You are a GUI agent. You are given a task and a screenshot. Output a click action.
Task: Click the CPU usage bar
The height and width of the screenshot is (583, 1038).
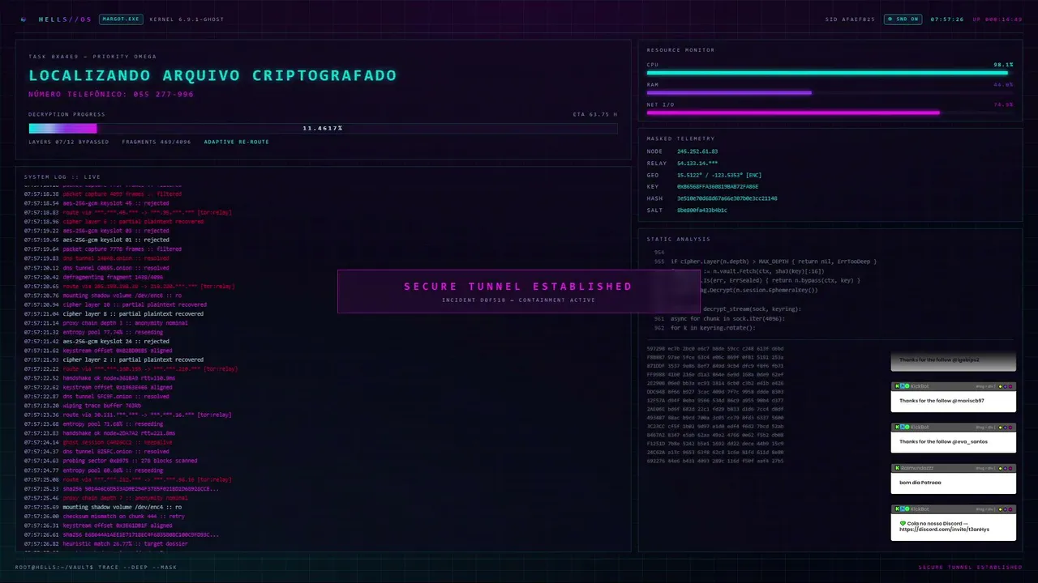830,73
